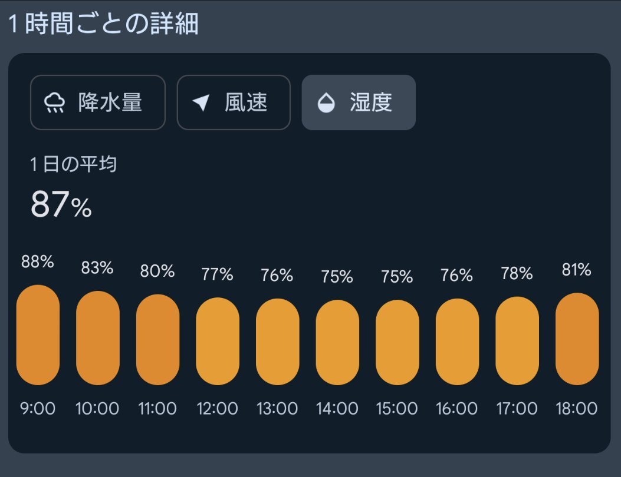Select the 10:00 humidity bar showing 83%
The width and height of the screenshot is (621, 477).
[x=98, y=338]
